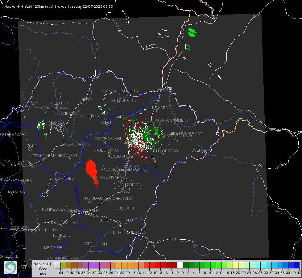Click the SÁTORALJAÚJHELY city label
The image size is (302, 278).
coord(120,91)
